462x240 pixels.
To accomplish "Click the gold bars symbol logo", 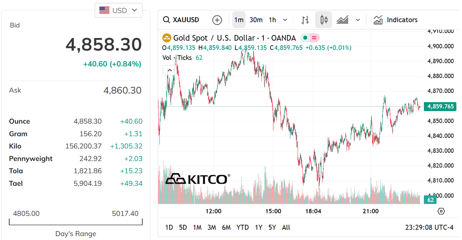I will (167, 38).
